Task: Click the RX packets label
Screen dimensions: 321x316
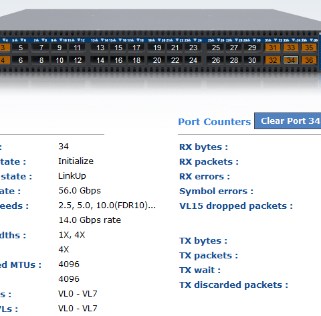Action: 209,162
